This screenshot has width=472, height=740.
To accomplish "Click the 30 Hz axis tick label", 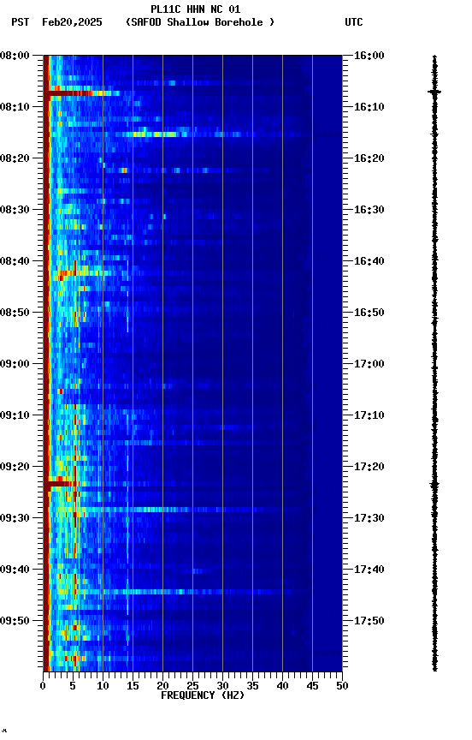I will (x=222, y=686).
